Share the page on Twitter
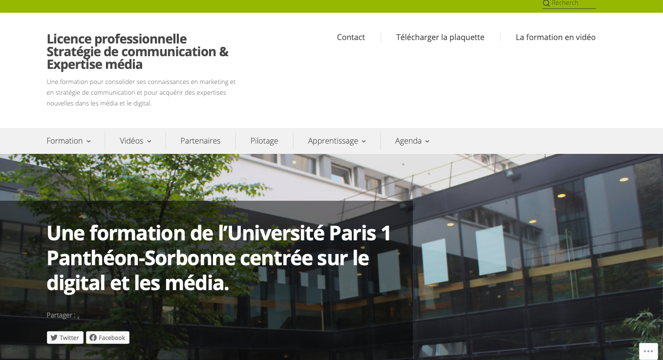Viewport: 663px width, 360px height. [x=65, y=338]
